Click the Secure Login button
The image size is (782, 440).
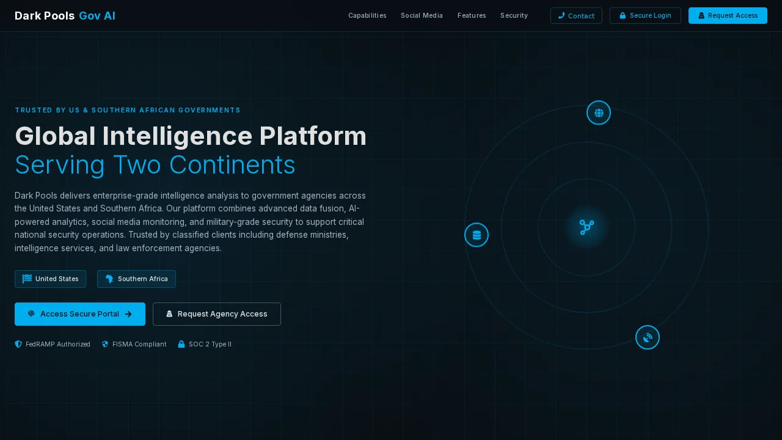pos(645,16)
